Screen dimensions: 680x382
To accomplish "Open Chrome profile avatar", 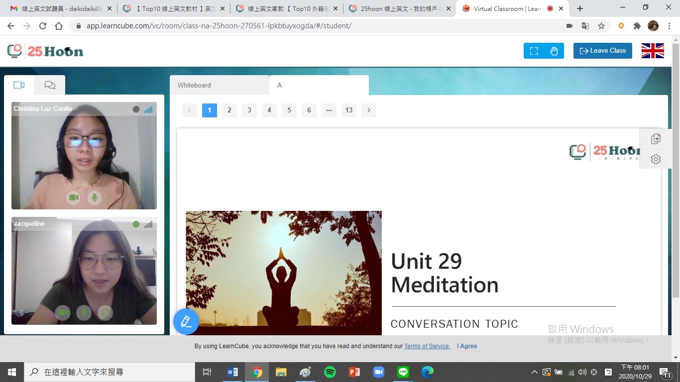I will point(653,26).
